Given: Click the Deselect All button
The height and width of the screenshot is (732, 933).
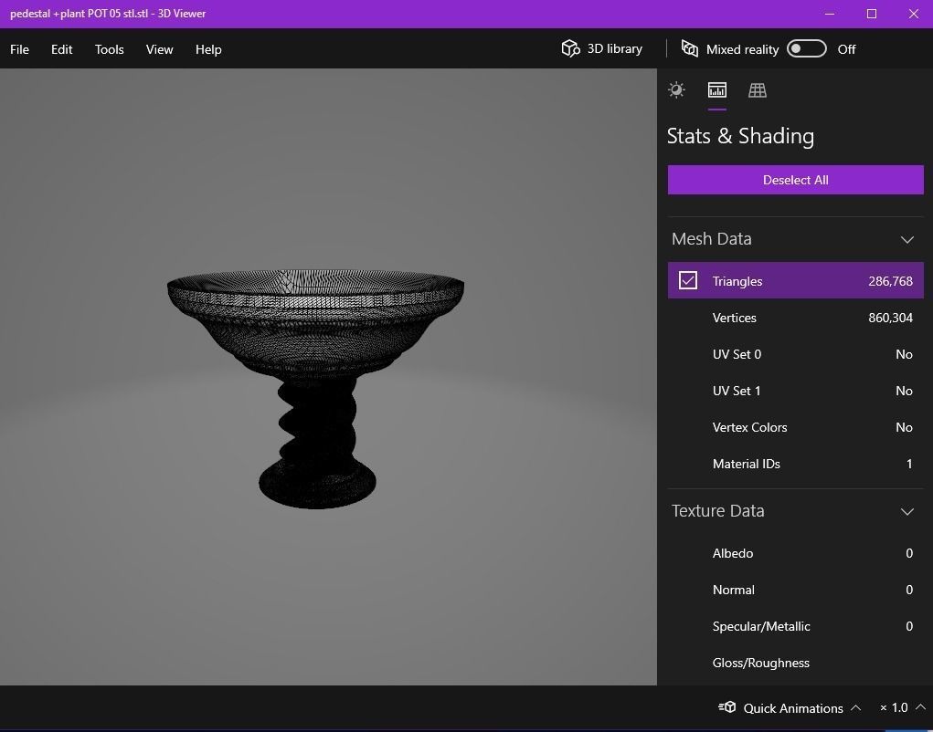Looking at the screenshot, I should coord(796,180).
